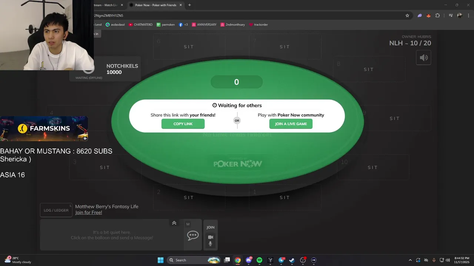The width and height of the screenshot is (474, 266).
Task: Mute the game sound speaker icon
Action: tap(424, 58)
